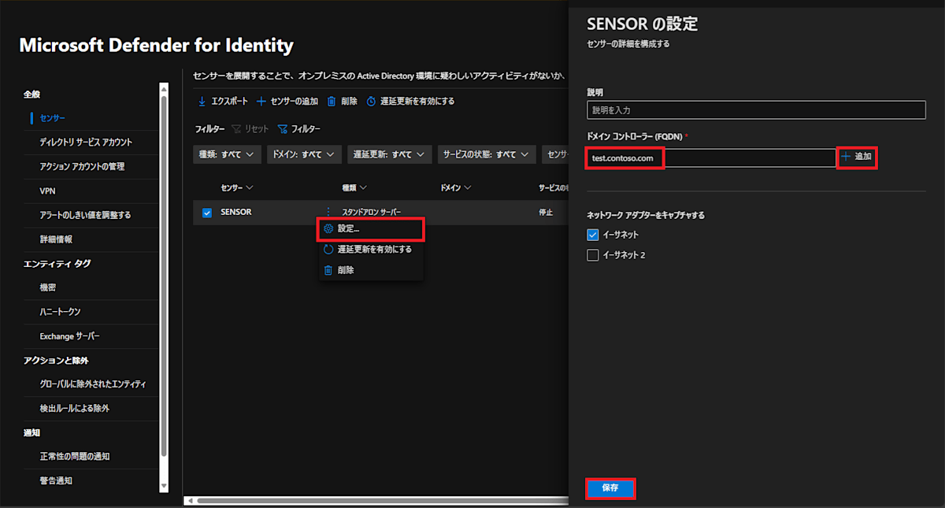The width and height of the screenshot is (945, 508).
Task: Open the 種類: すべて filter dropdown
Action: [227, 154]
